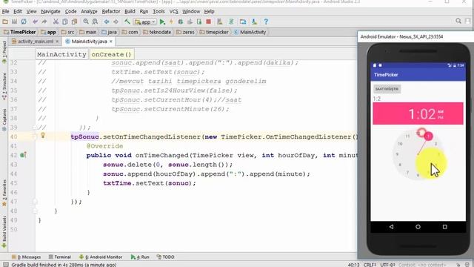Open project folder icon in toolbar
Viewport: 474px width, 267px height.
[5, 22]
